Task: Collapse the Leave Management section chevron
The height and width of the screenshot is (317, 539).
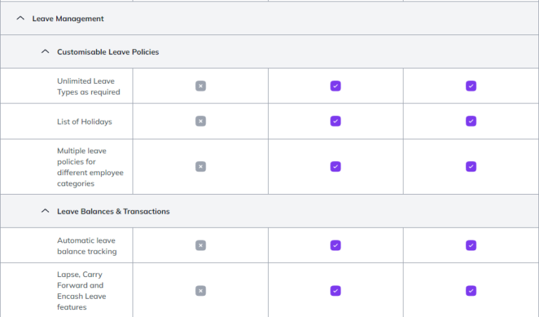Action: 20,18
